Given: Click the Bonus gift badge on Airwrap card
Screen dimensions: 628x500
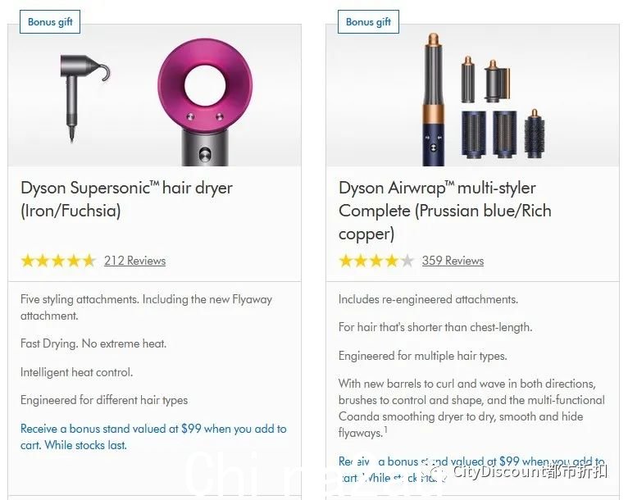Looking at the screenshot, I should click(x=368, y=22).
